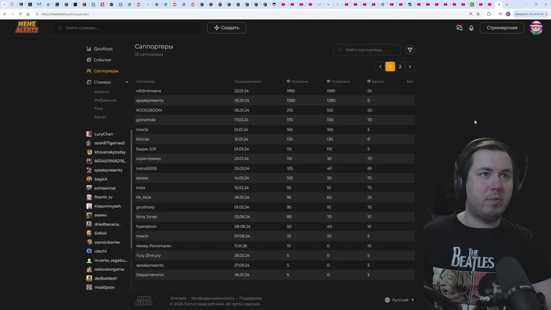Bookmark this page with the star icon
The height and width of the screenshot is (310, 551).
478,14
